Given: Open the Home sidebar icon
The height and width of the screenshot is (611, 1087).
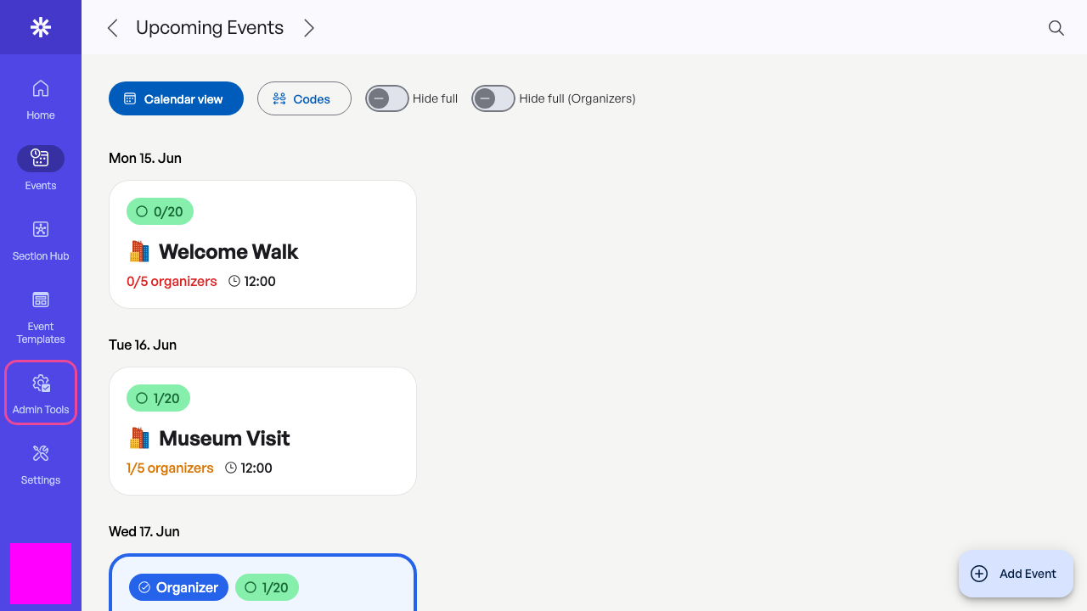Looking at the screenshot, I should [41, 88].
